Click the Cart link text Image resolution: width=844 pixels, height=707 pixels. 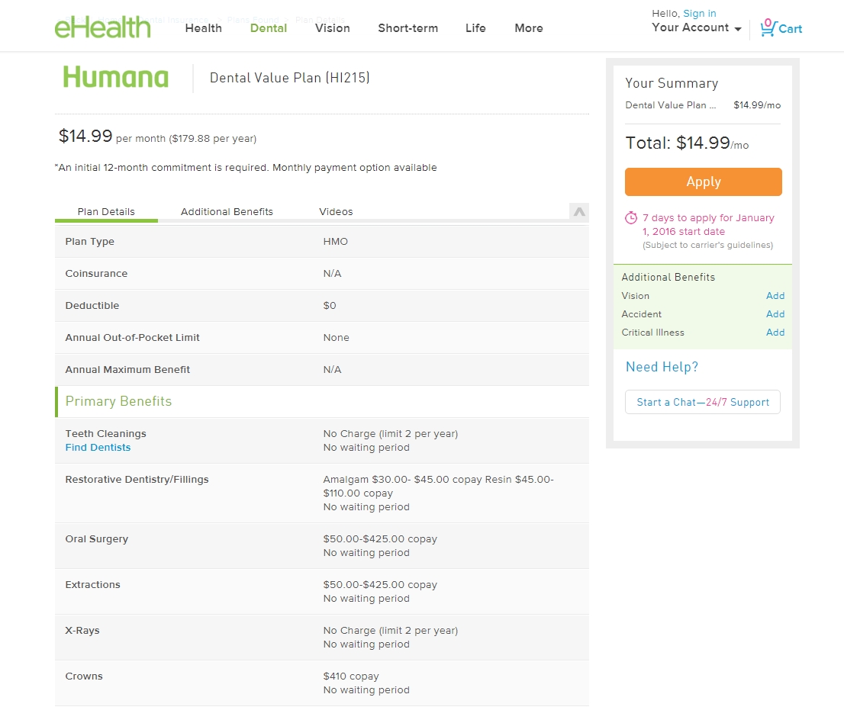pos(790,29)
